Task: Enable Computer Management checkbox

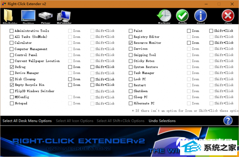Action: (12, 49)
